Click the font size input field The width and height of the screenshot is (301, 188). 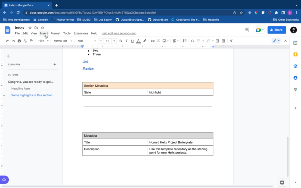[107, 41]
